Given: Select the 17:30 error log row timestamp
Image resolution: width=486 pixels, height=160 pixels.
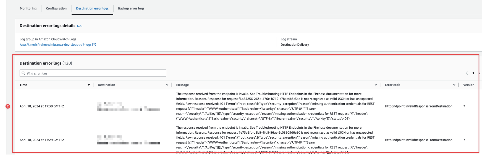Looking at the screenshot, I should tap(42, 106).
